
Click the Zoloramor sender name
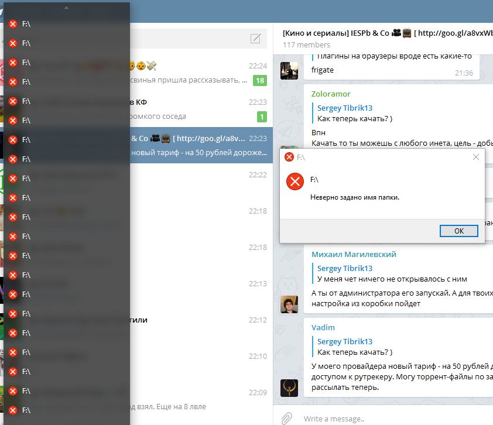[x=331, y=94]
